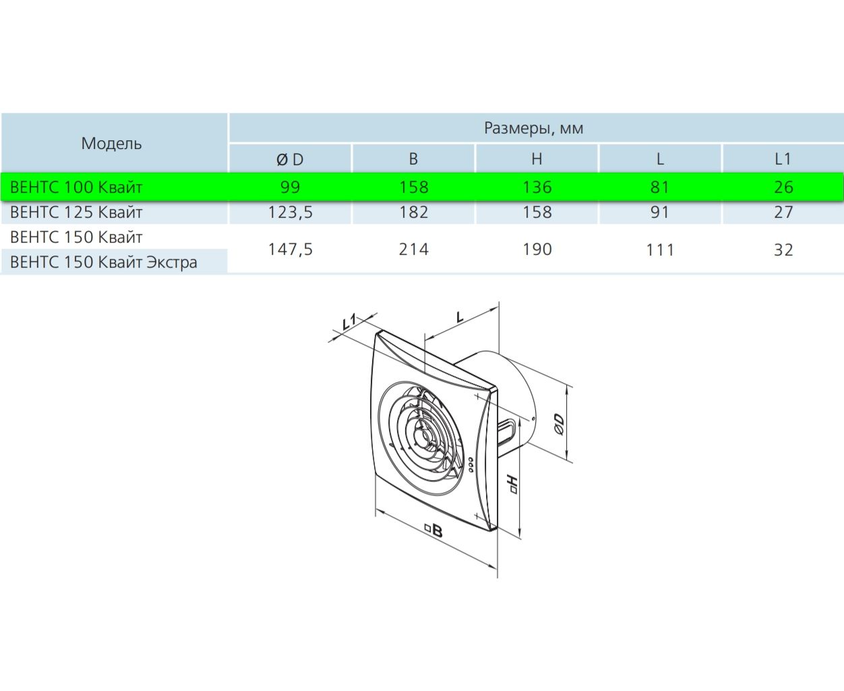Click the 214 width value
844x691 pixels.
pos(413,249)
